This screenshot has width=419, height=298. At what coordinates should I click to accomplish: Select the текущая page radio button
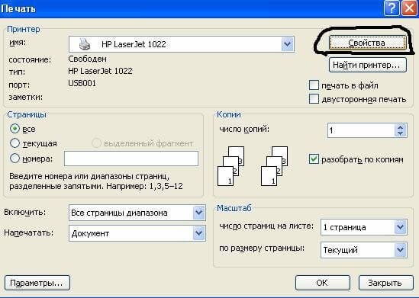pyautogui.click(x=15, y=143)
